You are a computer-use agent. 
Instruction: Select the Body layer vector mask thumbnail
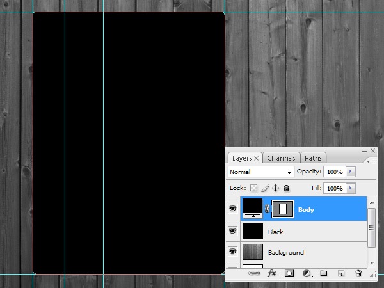point(283,209)
